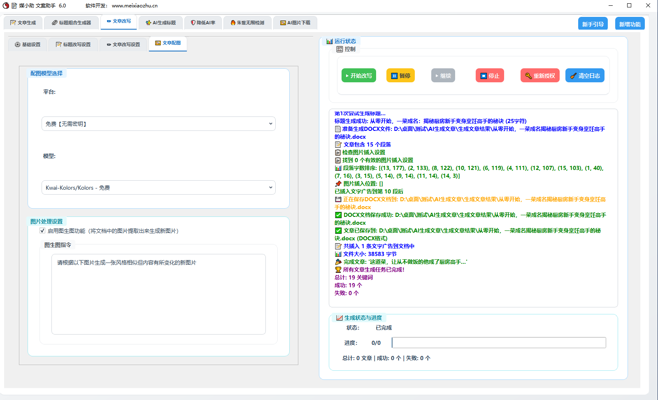Click the 重新授权 key button
The image size is (658, 400).
540,76
